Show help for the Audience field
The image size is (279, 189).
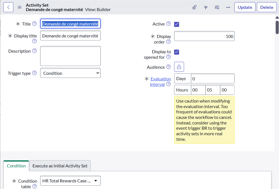(169, 67)
